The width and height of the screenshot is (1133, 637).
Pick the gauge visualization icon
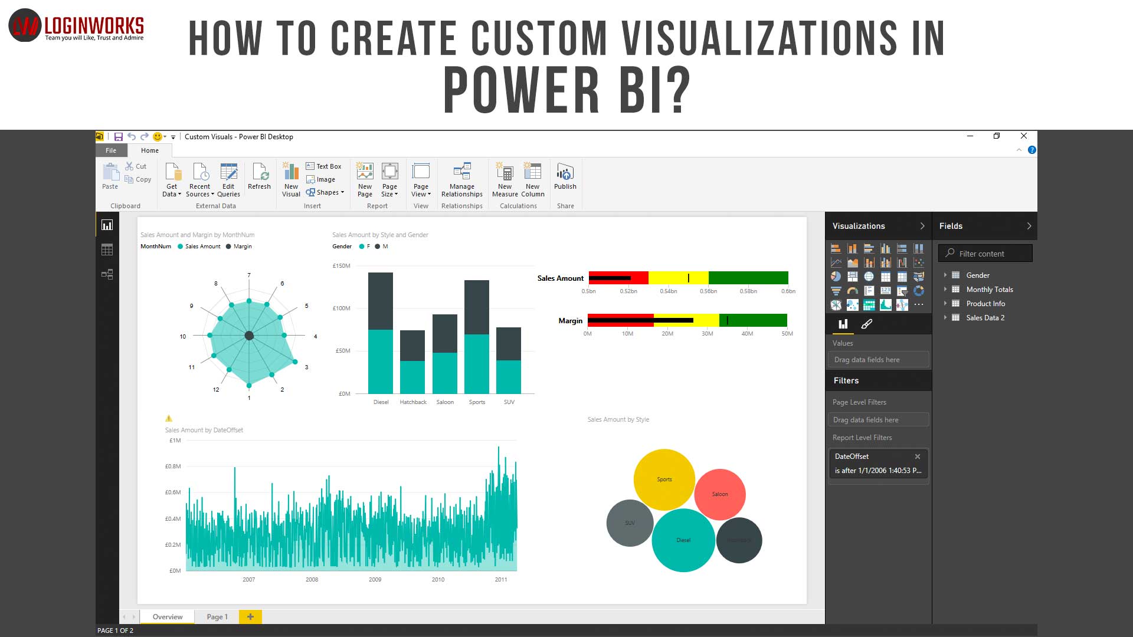(x=852, y=290)
